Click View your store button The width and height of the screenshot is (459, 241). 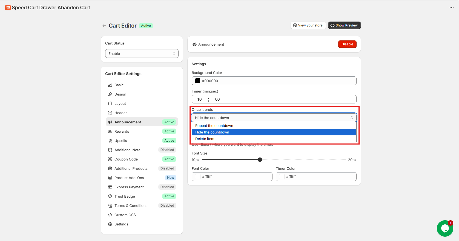pos(308,25)
